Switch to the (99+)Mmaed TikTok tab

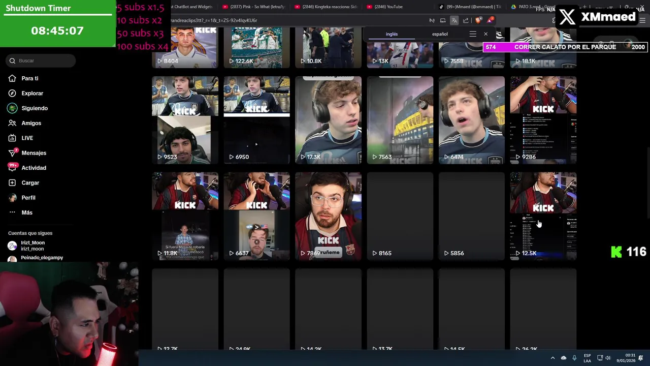[472, 7]
